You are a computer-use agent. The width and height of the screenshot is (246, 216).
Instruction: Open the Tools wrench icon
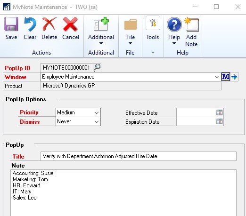(153, 23)
